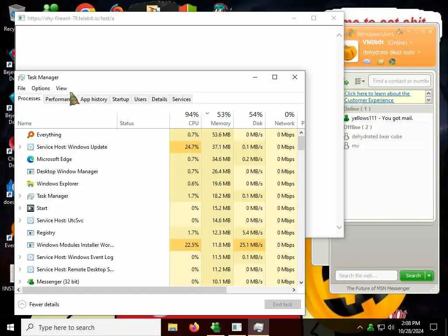Click the Service Host: Windows Update gear icon
The height and width of the screenshot is (336, 448).
click(x=31, y=147)
